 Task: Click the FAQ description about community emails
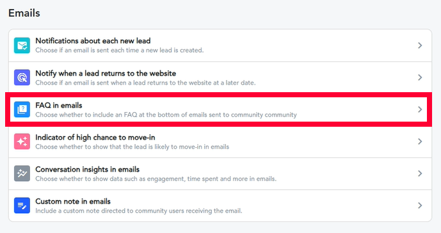coord(166,115)
